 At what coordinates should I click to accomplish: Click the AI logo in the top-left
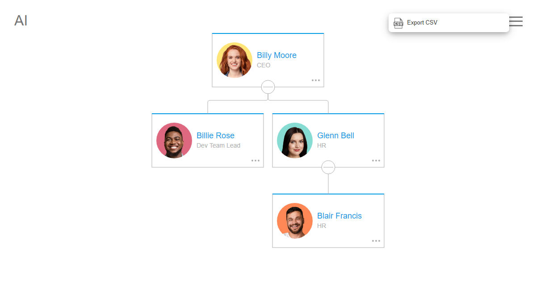click(21, 20)
